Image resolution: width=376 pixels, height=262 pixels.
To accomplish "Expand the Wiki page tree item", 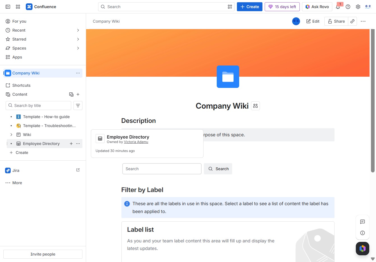I will [11, 135].
